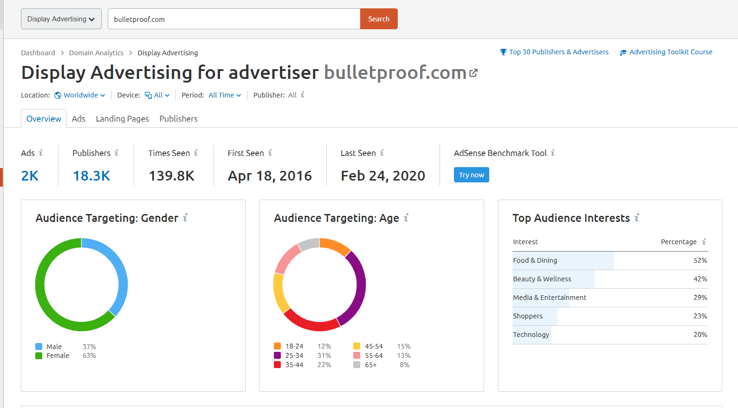Click the graduation cap icon by Toolkit Course
The height and width of the screenshot is (408, 738).
click(623, 52)
